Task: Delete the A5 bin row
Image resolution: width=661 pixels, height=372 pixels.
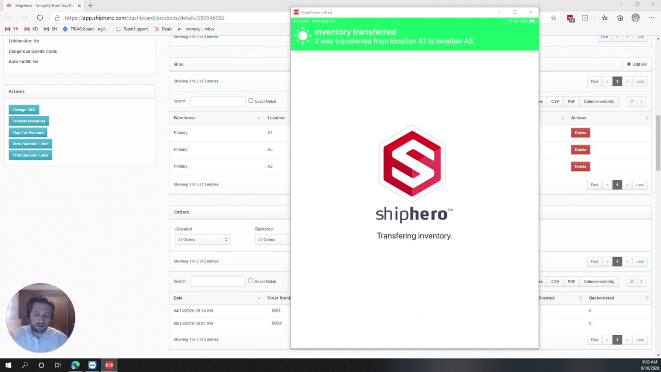Action: [x=580, y=150]
